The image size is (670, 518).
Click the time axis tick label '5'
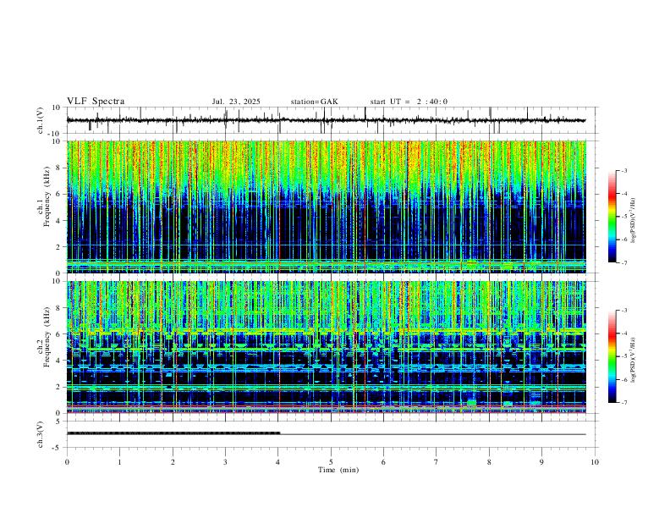[331, 462]
